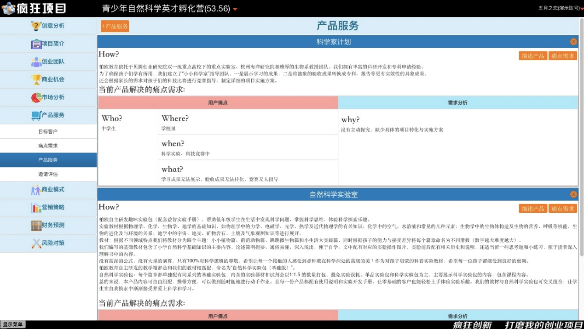Viewport: 584px width, 329px height.
Task: Click the vertical page scrollbar
Action: pos(581,136)
